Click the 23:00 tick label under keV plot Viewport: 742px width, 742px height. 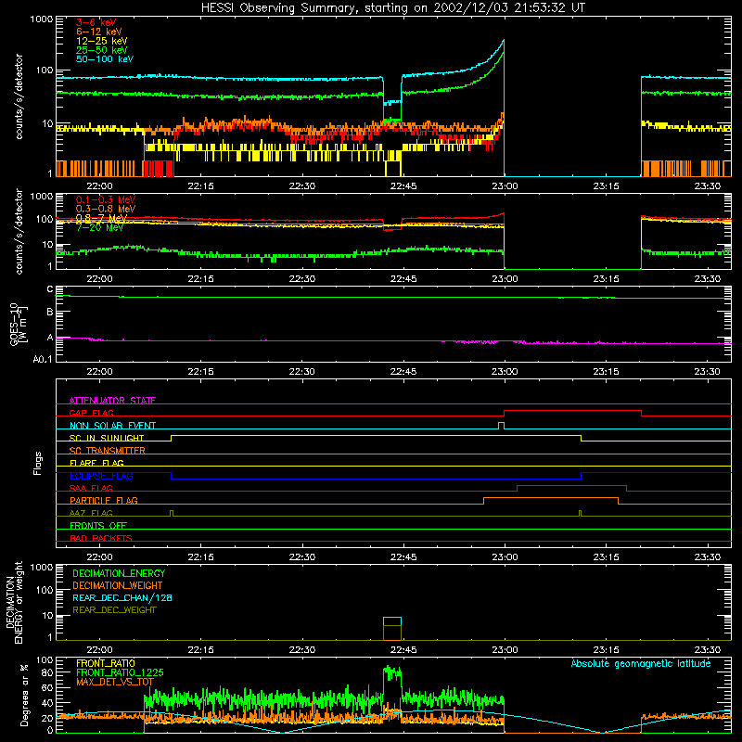tap(505, 186)
